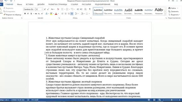Image resolution: width=182 pixels, height=102 pixels.
Task: Toggle justified alignment
Action: pos(72,14)
